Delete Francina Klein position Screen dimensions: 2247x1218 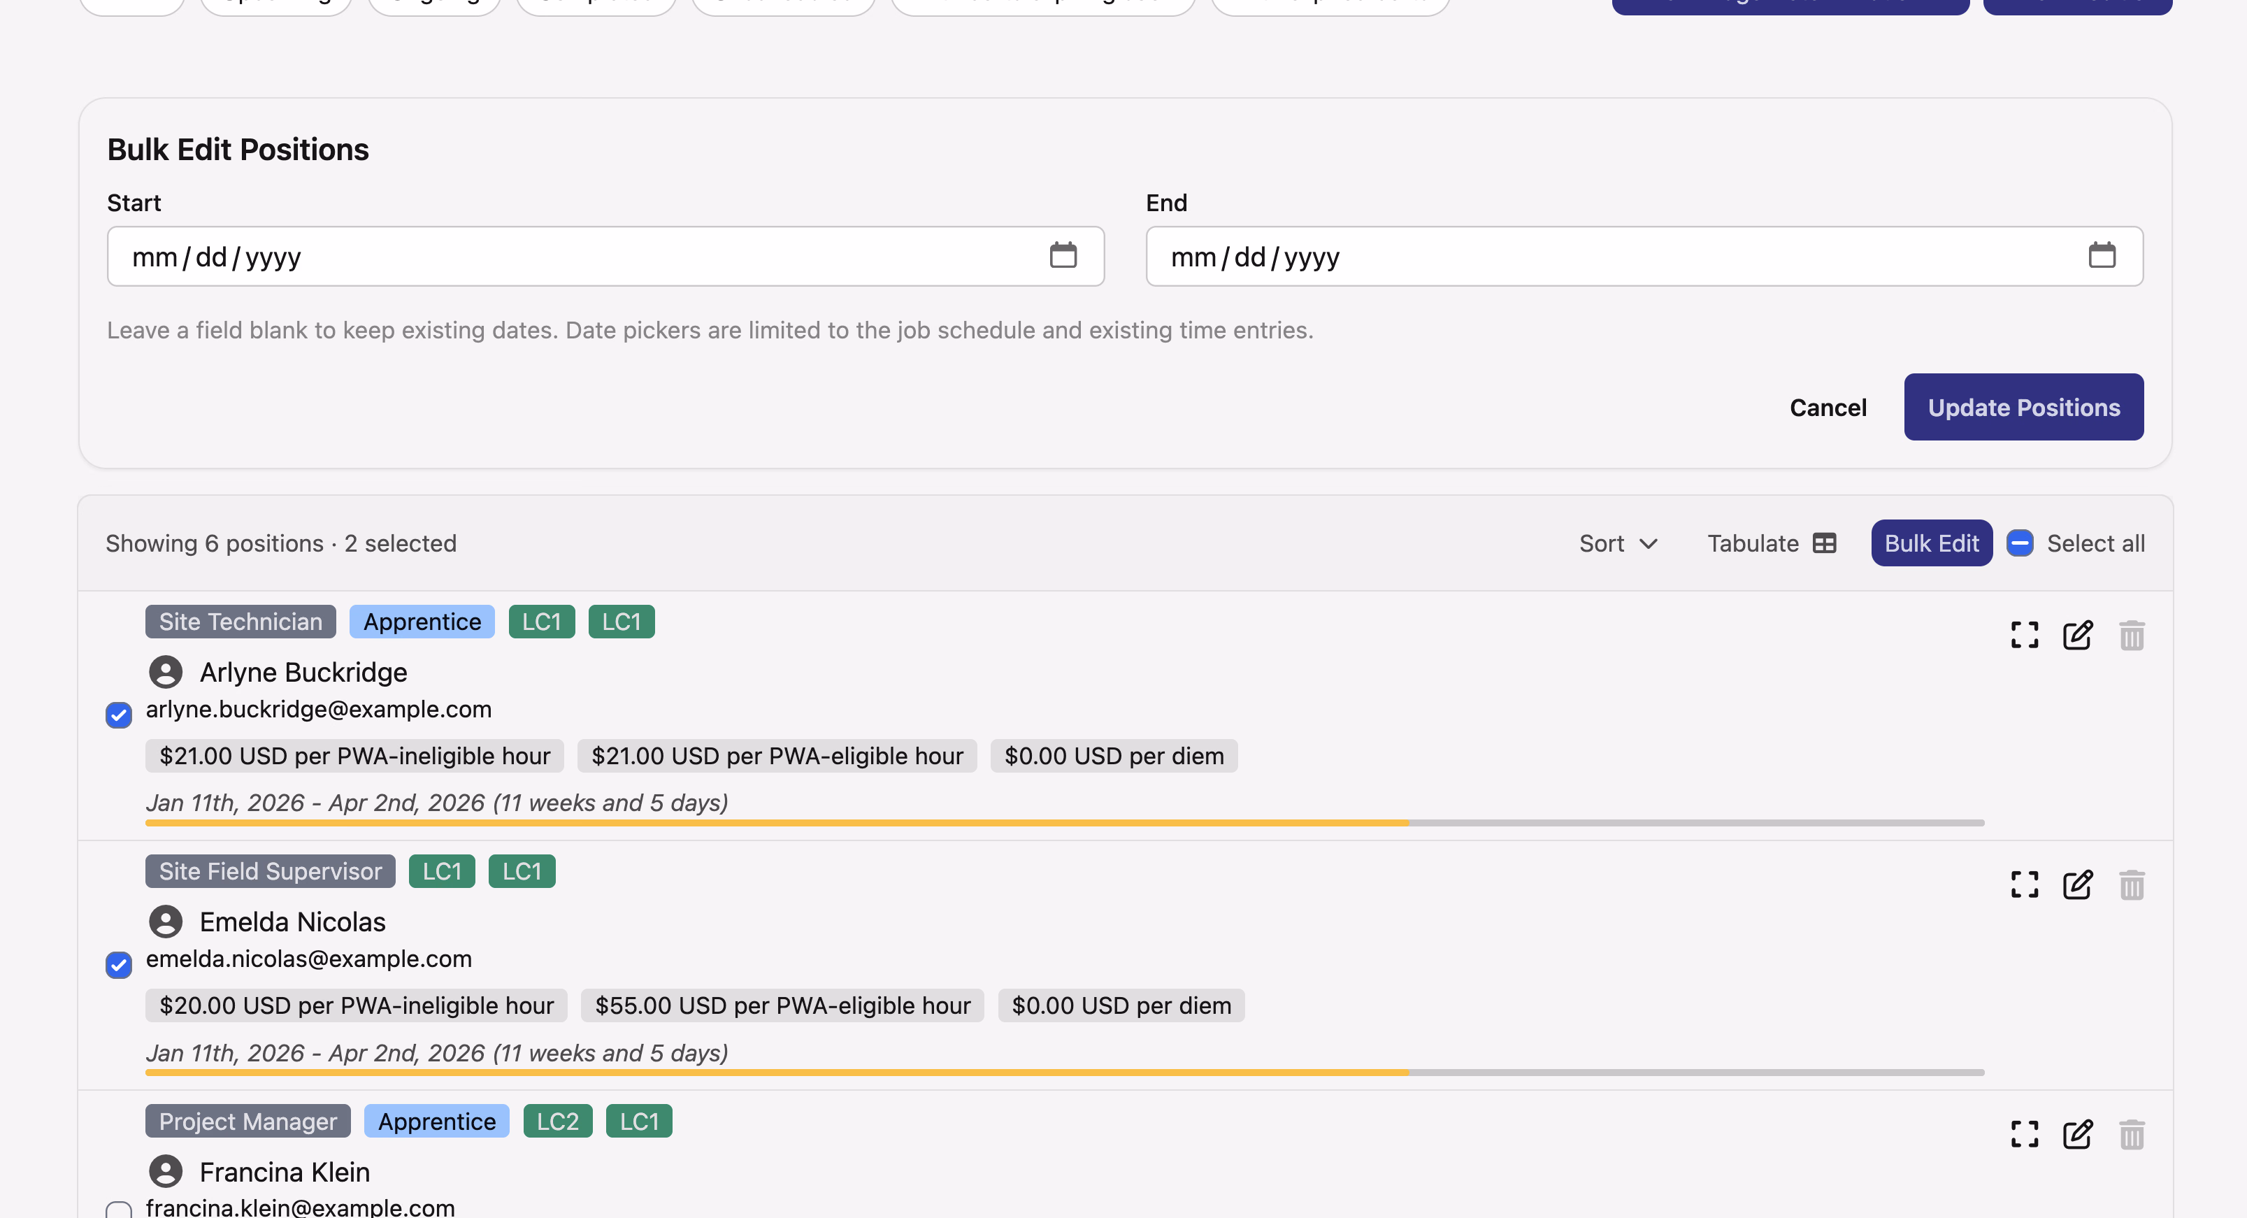coord(2132,1134)
